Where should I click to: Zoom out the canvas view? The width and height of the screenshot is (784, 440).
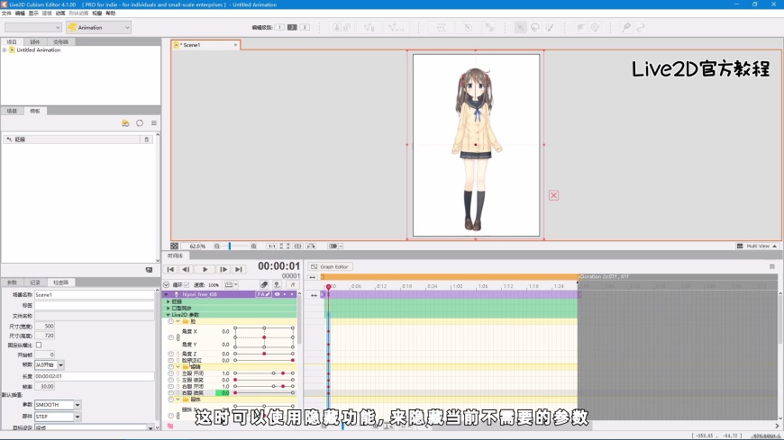(217, 247)
